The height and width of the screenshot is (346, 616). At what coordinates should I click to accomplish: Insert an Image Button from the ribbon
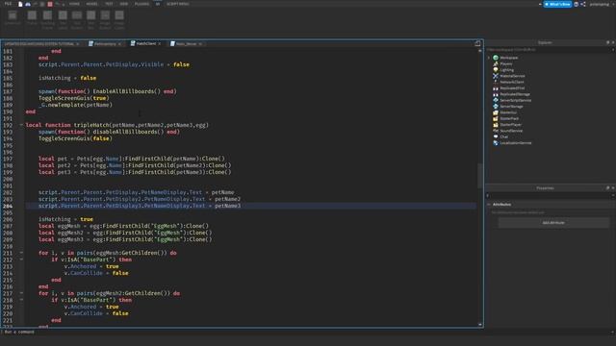click(105, 19)
